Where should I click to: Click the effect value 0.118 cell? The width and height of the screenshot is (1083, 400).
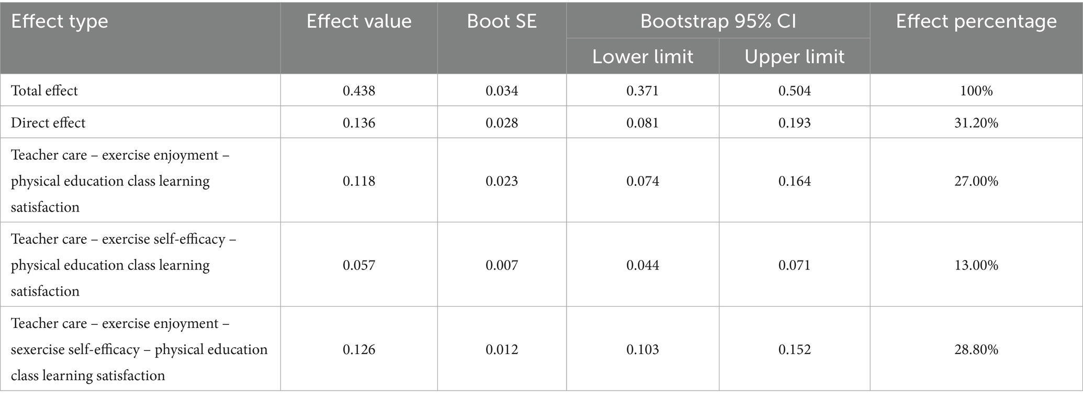tap(359, 181)
